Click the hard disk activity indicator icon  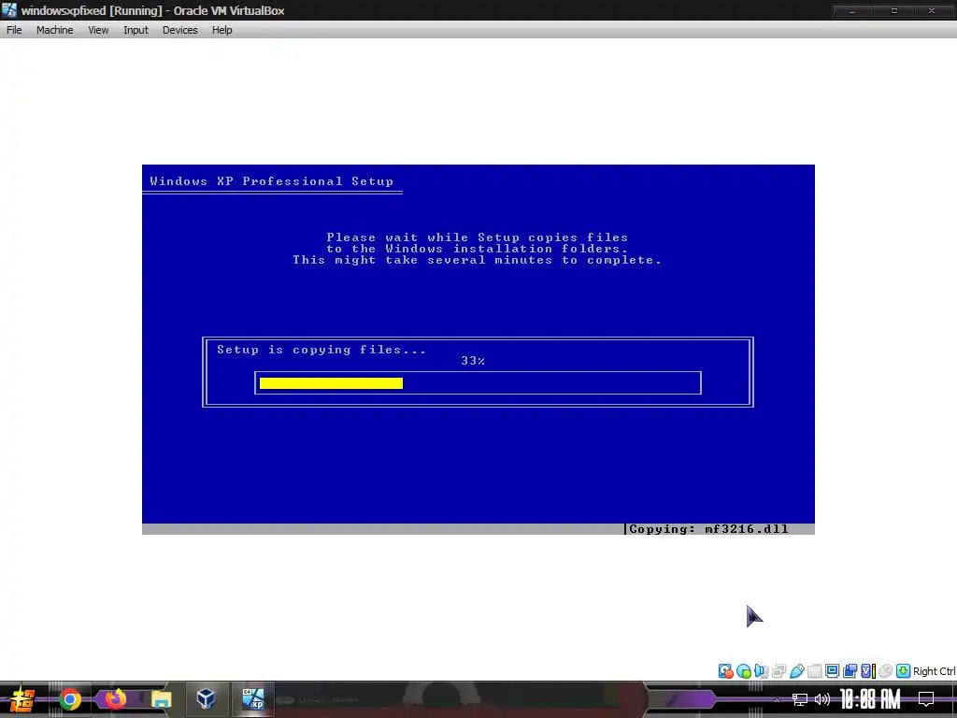click(725, 671)
